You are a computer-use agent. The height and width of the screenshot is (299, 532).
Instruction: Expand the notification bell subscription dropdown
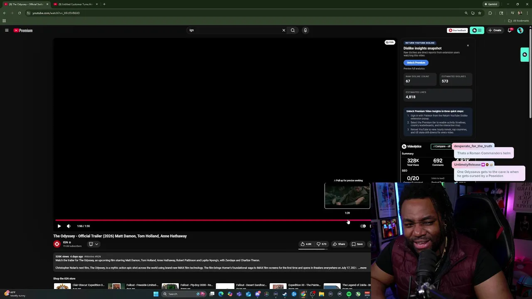(94, 244)
